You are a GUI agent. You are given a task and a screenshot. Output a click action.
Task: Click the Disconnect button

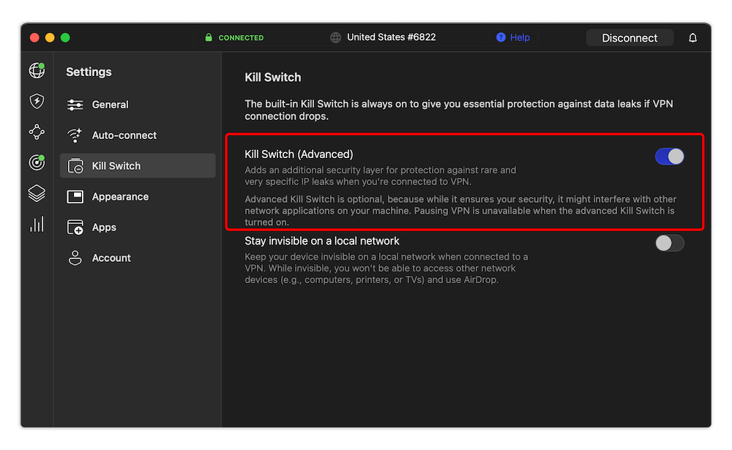pos(630,38)
